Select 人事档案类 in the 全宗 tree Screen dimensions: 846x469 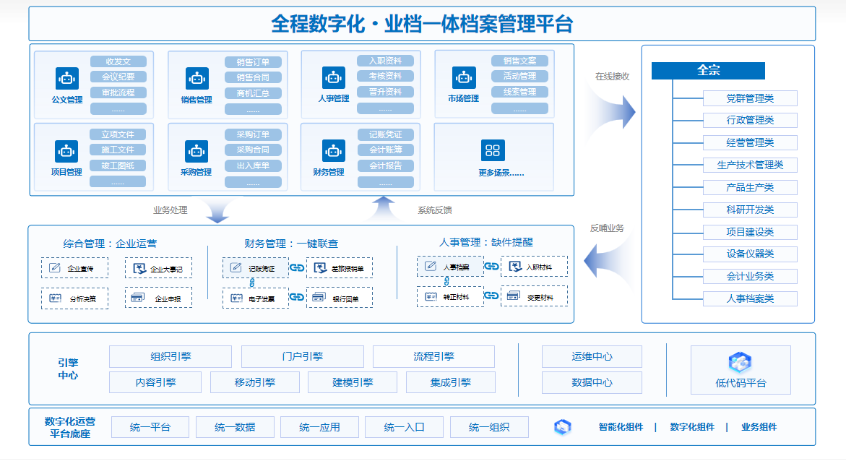[749, 298]
